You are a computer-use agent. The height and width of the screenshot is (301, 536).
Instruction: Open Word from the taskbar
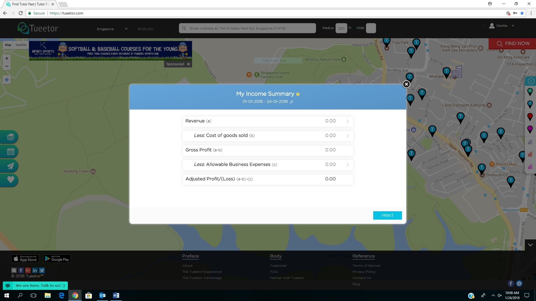click(x=116, y=295)
